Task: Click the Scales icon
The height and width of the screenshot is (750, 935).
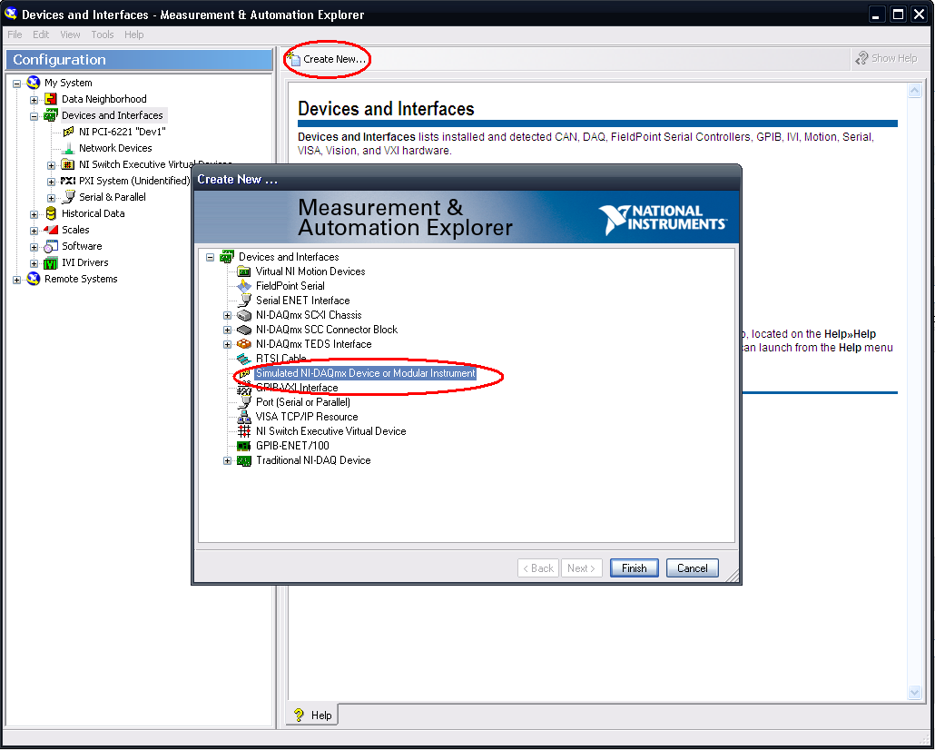Action: tap(51, 230)
